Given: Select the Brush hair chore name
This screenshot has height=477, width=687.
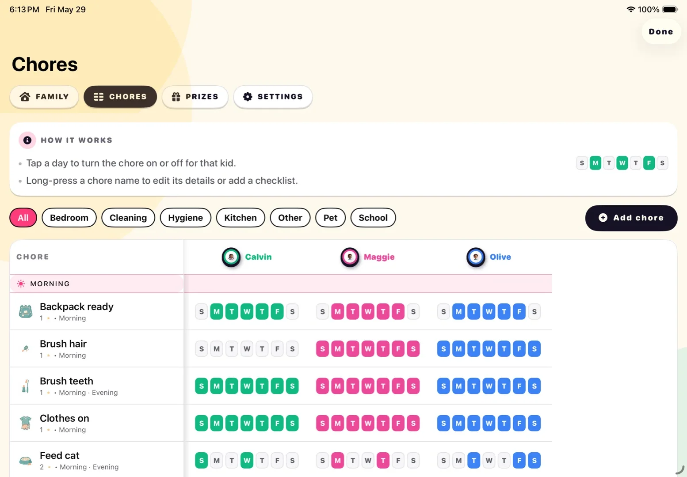Looking at the screenshot, I should pos(63,344).
